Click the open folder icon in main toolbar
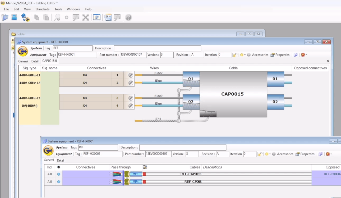Image resolution: width=341 pixels, height=198 pixels. pyautogui.click(x=5, y=18)
